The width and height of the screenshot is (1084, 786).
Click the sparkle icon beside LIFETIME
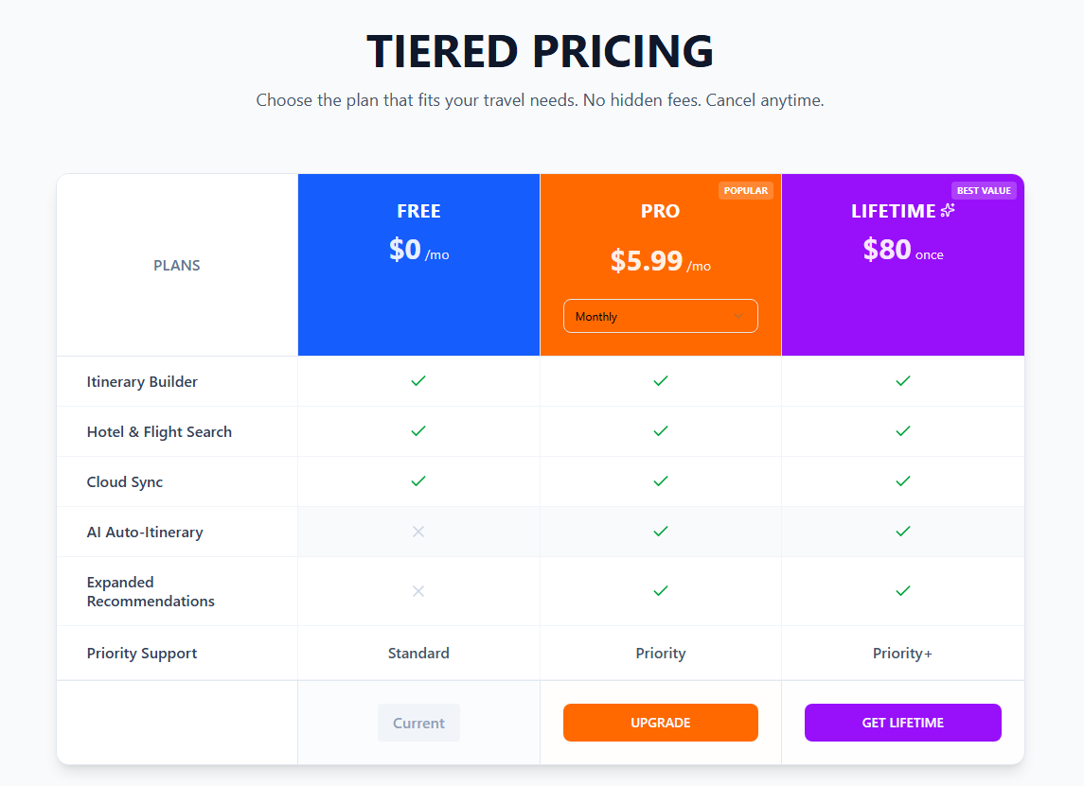click(948, 210)
